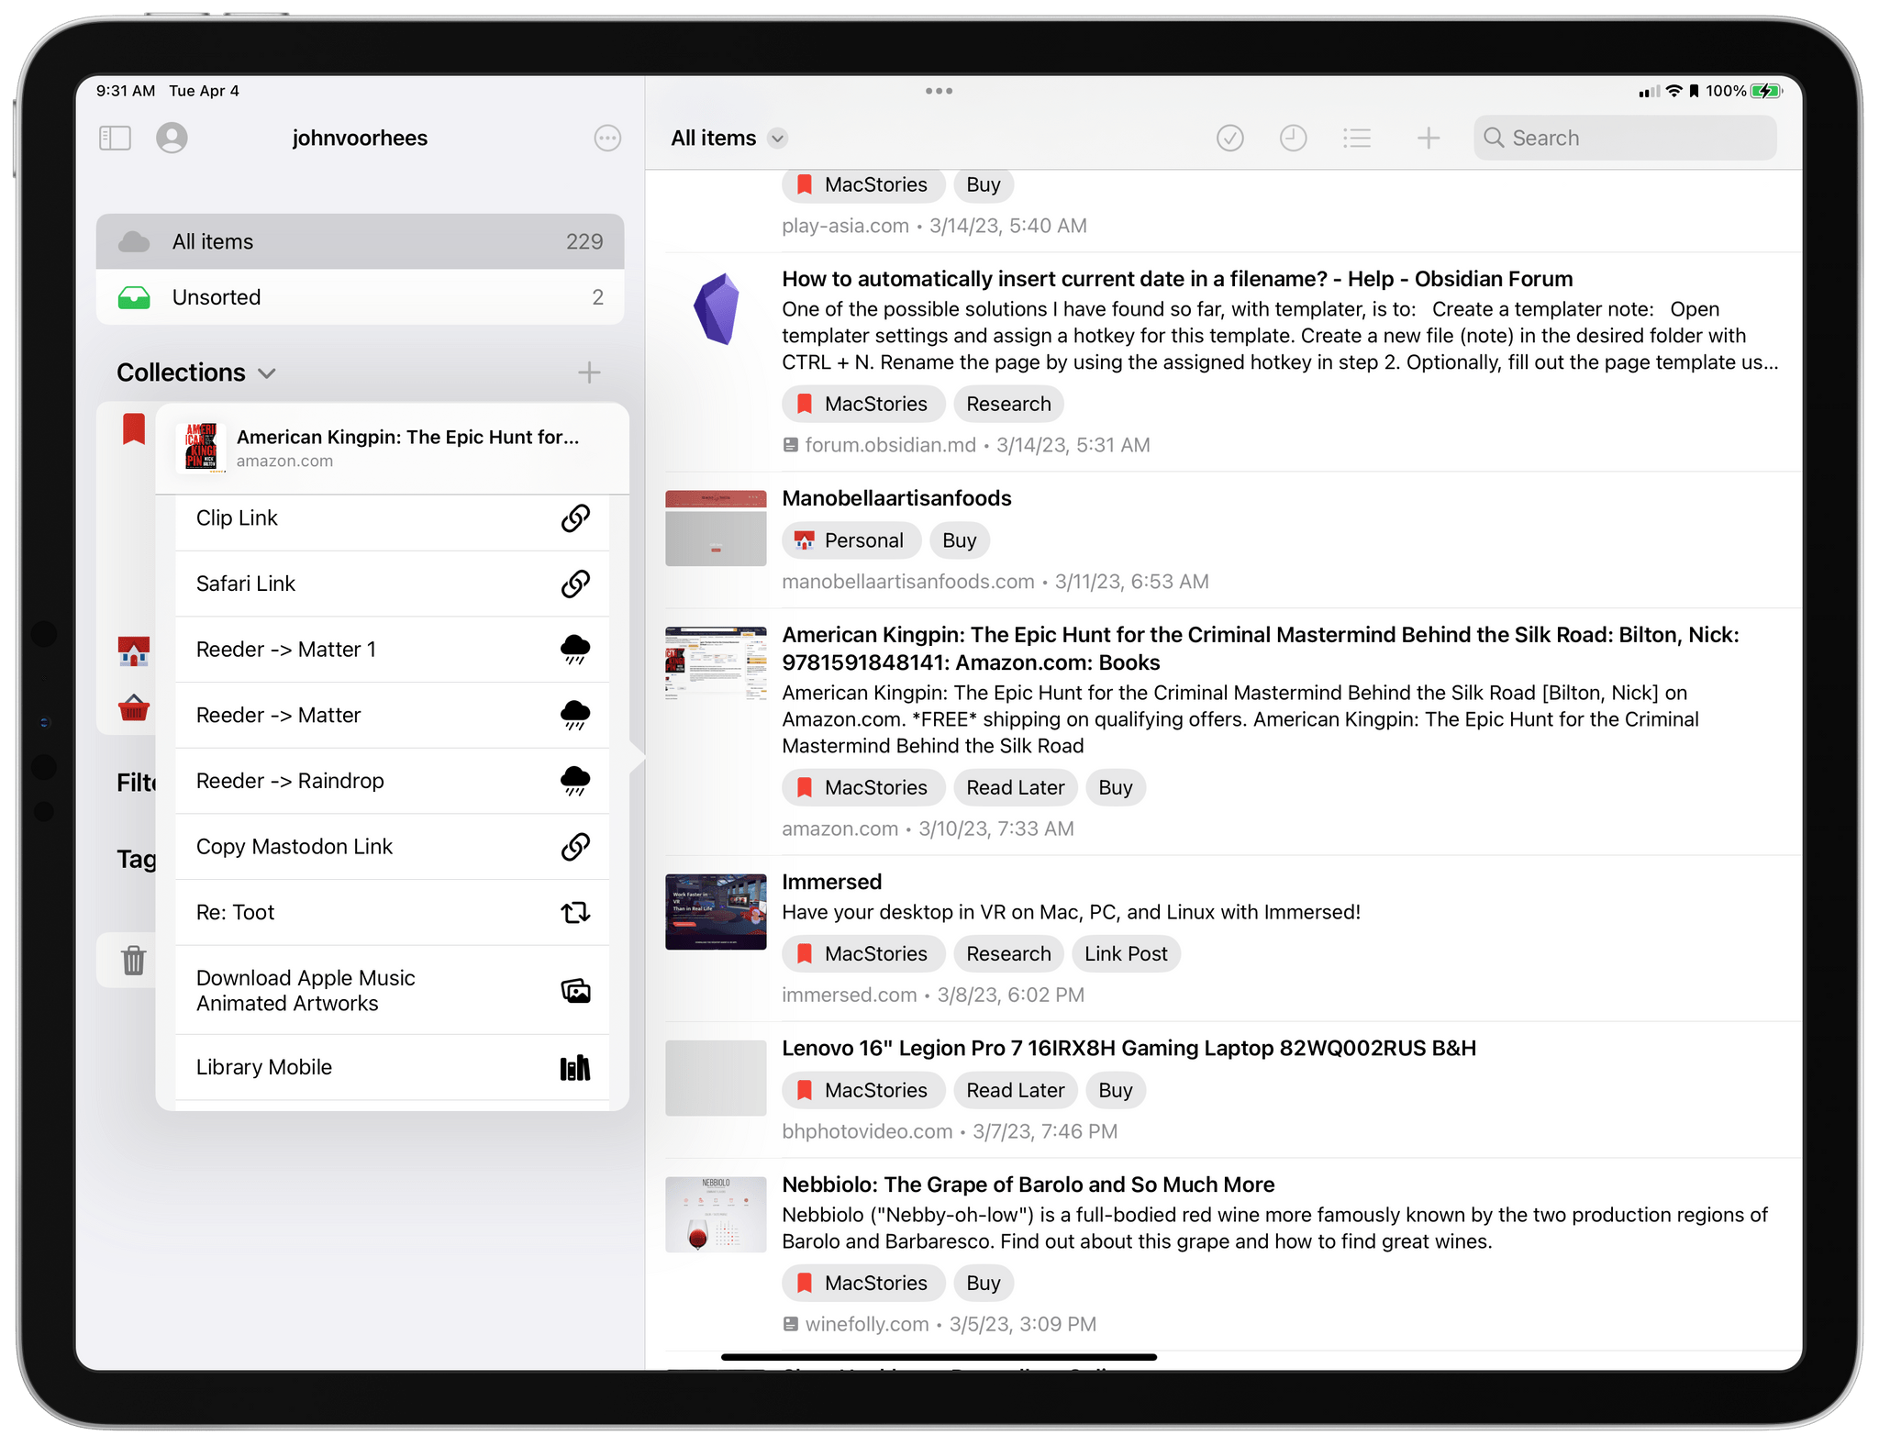
Task: Click the photos icon beside Download Apple Music
Action: 575,991
